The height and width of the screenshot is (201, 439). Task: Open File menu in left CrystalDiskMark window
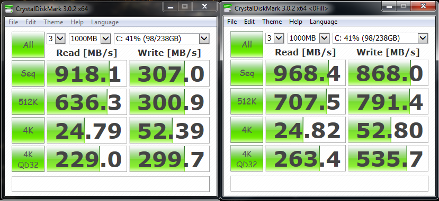pyautogui.click(x=13, y=22)
